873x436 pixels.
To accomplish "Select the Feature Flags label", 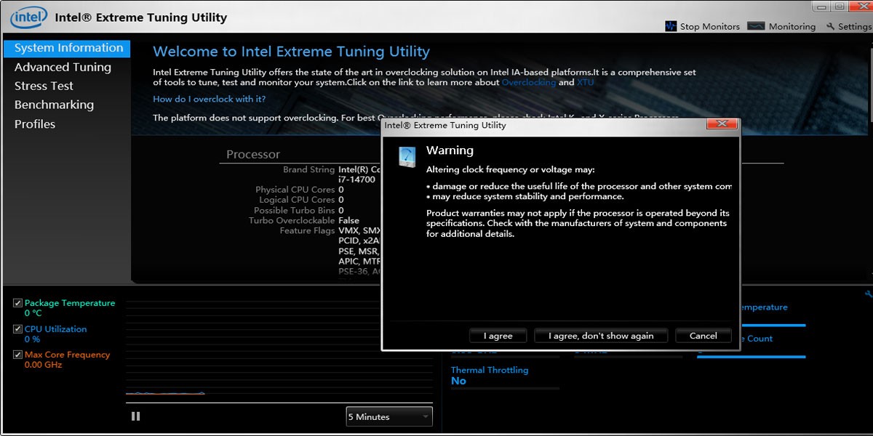I will pos(308,230).
